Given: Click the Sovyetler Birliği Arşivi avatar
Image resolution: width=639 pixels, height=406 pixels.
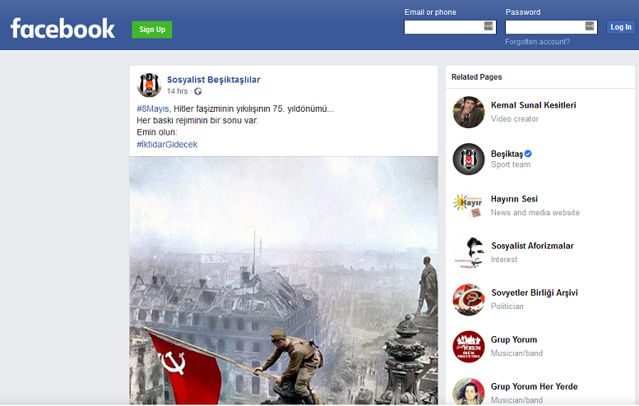Looking at the screenshot, I should (469, 299).
